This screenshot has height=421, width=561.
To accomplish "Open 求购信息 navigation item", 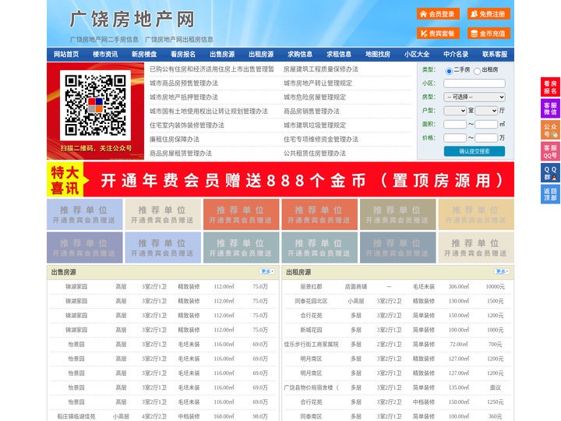I will (x=300, y=55).
